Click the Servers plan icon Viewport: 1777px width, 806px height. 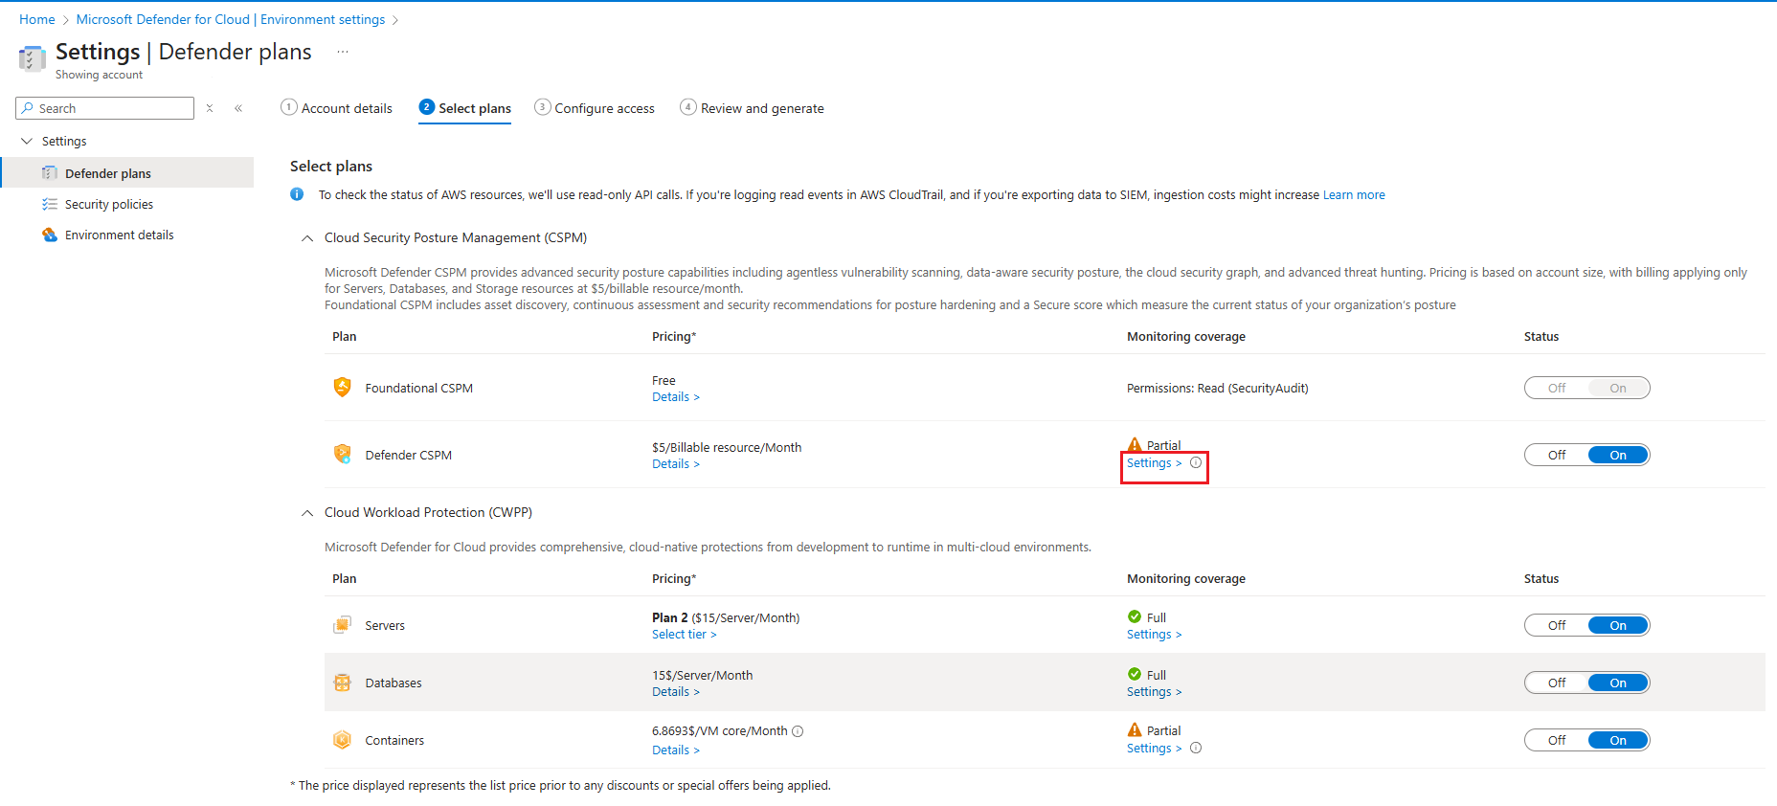[342, 625]
